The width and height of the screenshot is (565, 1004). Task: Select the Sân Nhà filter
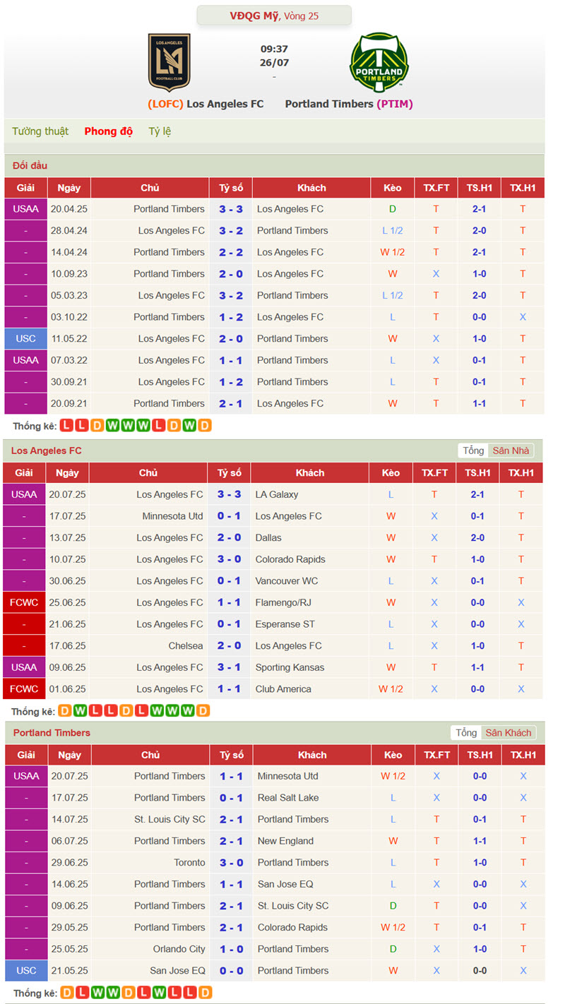tap(511, 450)
